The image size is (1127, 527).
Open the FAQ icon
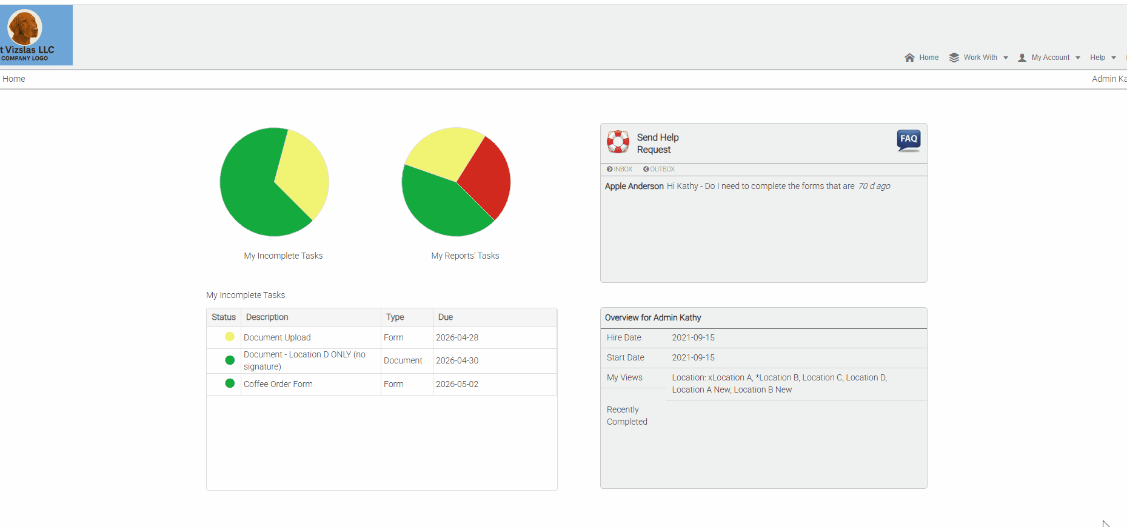[909, 141]
